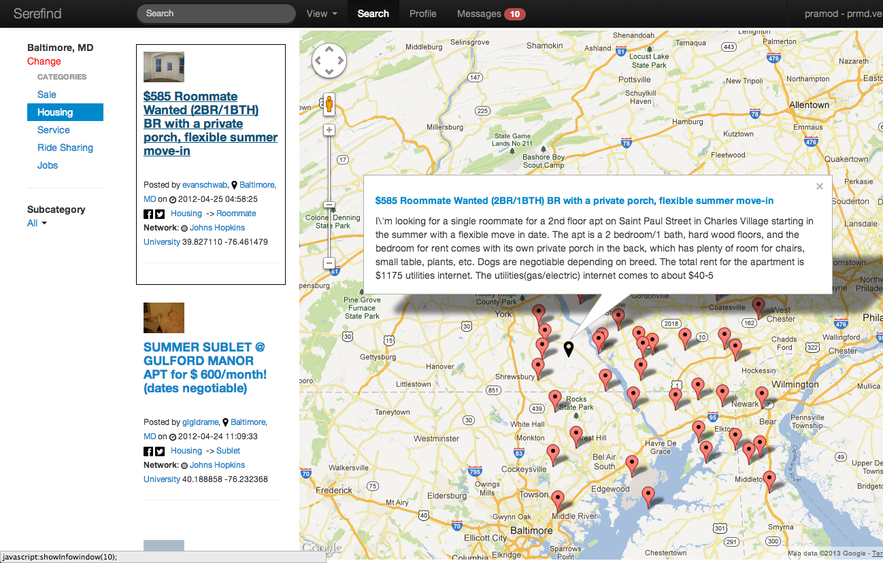
Task: Share the $585 Roommate listing on Facebook
Action: click(x=148, y=214)
